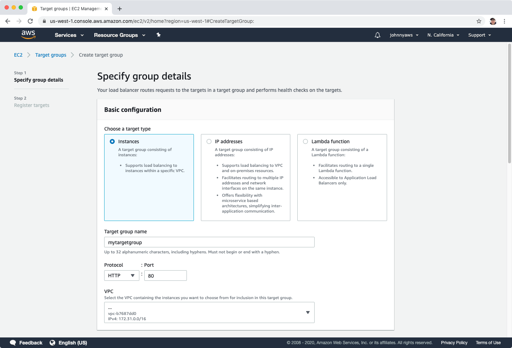Close the Target groups browser tab
Screen dimensions: 512x348
click(x=106, y=9)
